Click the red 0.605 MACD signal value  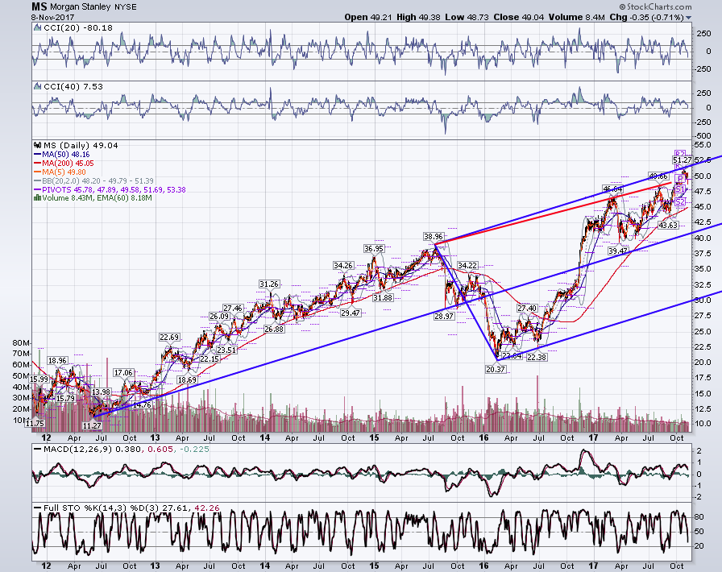tap(161, 449)
